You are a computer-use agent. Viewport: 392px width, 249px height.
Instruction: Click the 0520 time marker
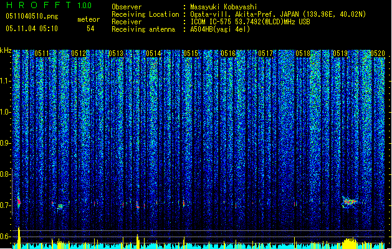[378, 54]
